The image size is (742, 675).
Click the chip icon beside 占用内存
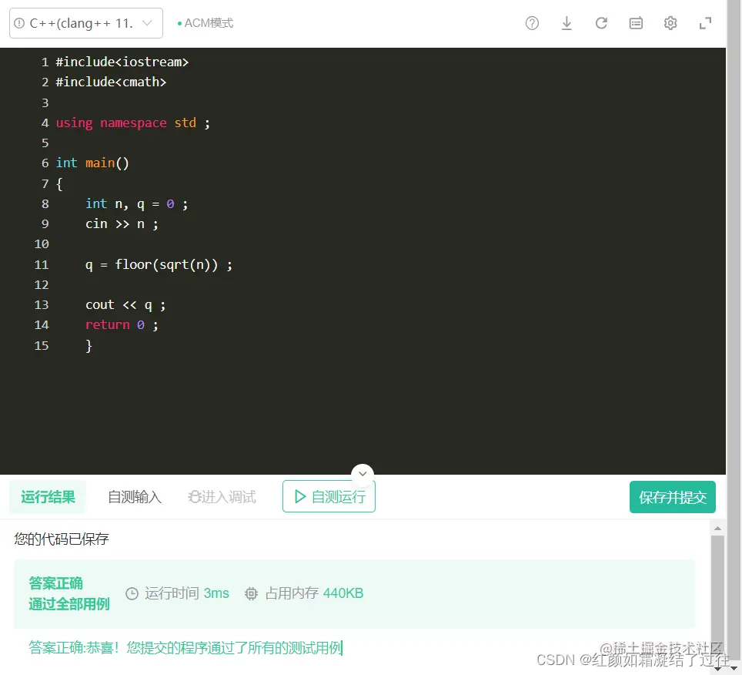pos(251,594)
